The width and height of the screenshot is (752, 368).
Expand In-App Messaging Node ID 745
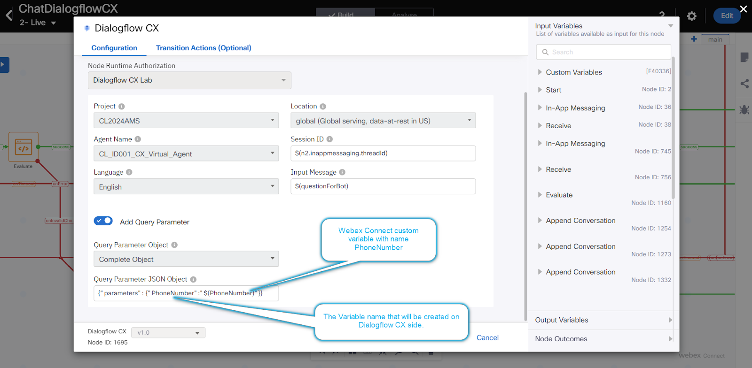pyautogui.click(x=540, y=143)
